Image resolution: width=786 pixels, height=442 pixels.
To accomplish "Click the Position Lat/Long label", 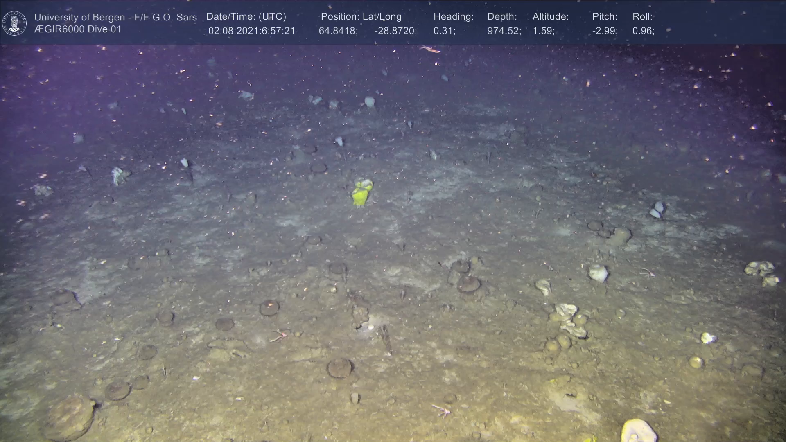I will tap(361, 17).
